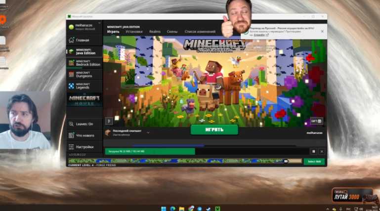Open Telegram from taskbar
Screen dimensions: 380x211
coord(200,209)
